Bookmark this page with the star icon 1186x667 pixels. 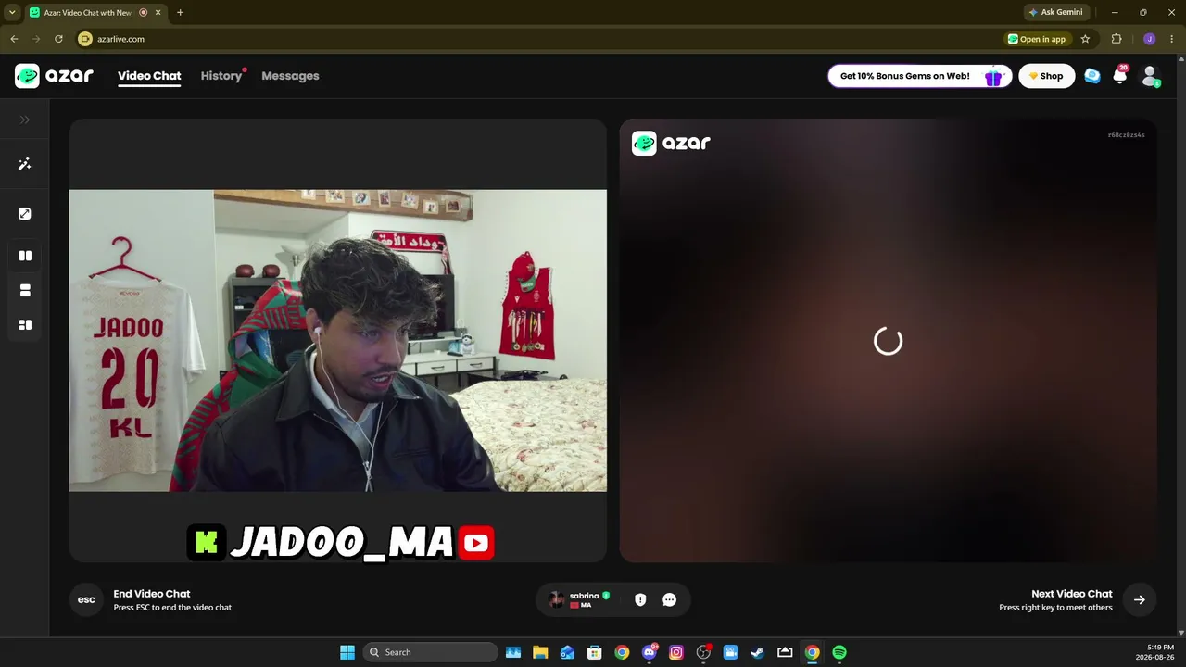1085,39
